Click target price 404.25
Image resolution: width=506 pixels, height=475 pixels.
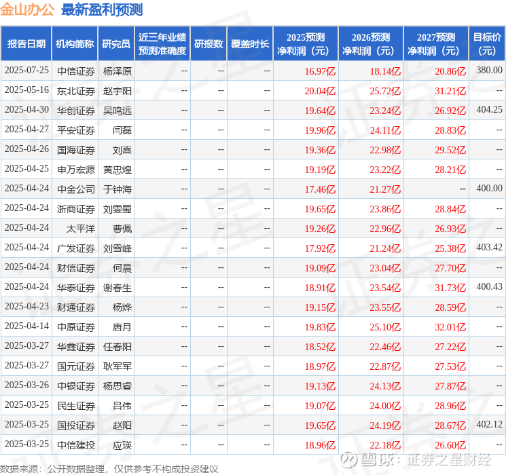(x=489, y=109)
